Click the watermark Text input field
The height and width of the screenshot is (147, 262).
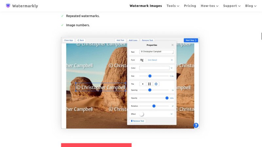(x=156, y=52)
